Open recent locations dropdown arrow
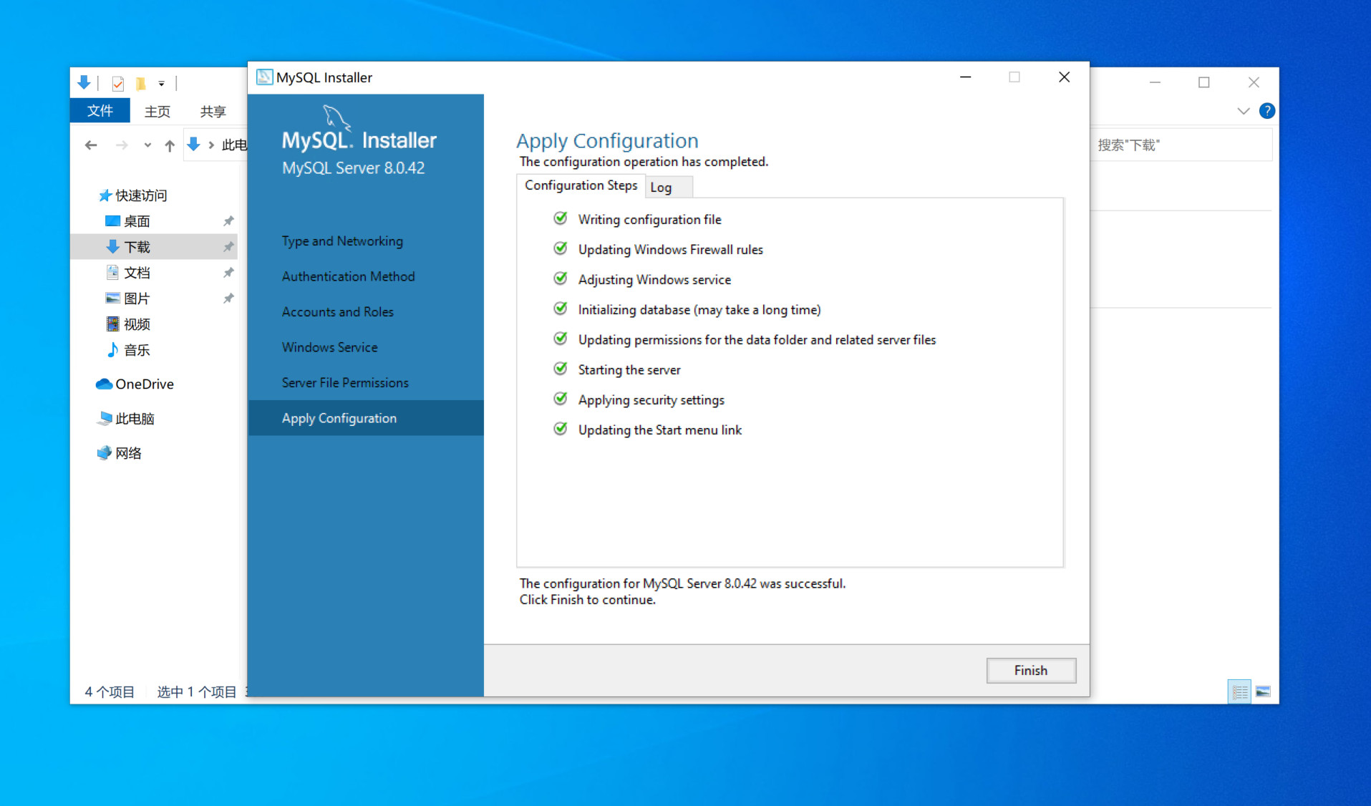The height and width of the screenshot is (806, 1371). click(147, 145)
